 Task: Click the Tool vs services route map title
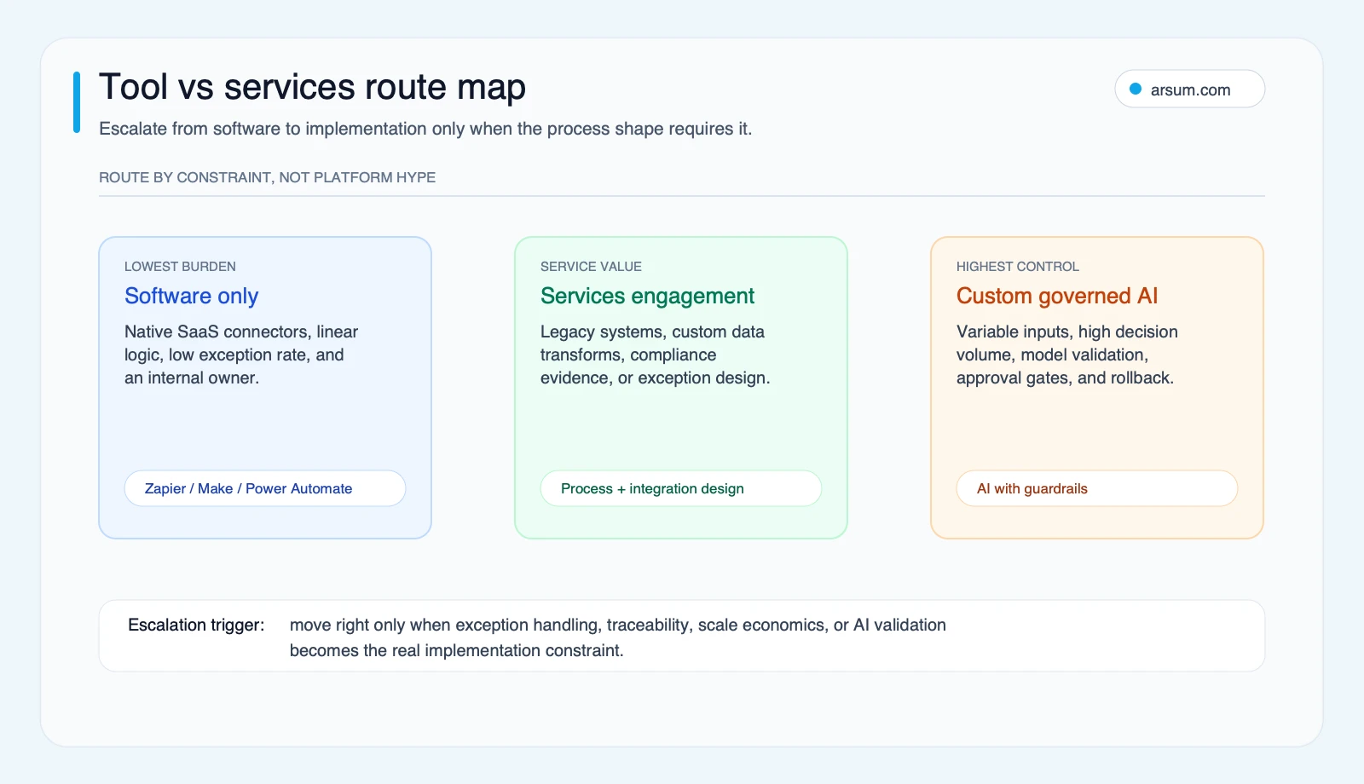pos(312,87)
